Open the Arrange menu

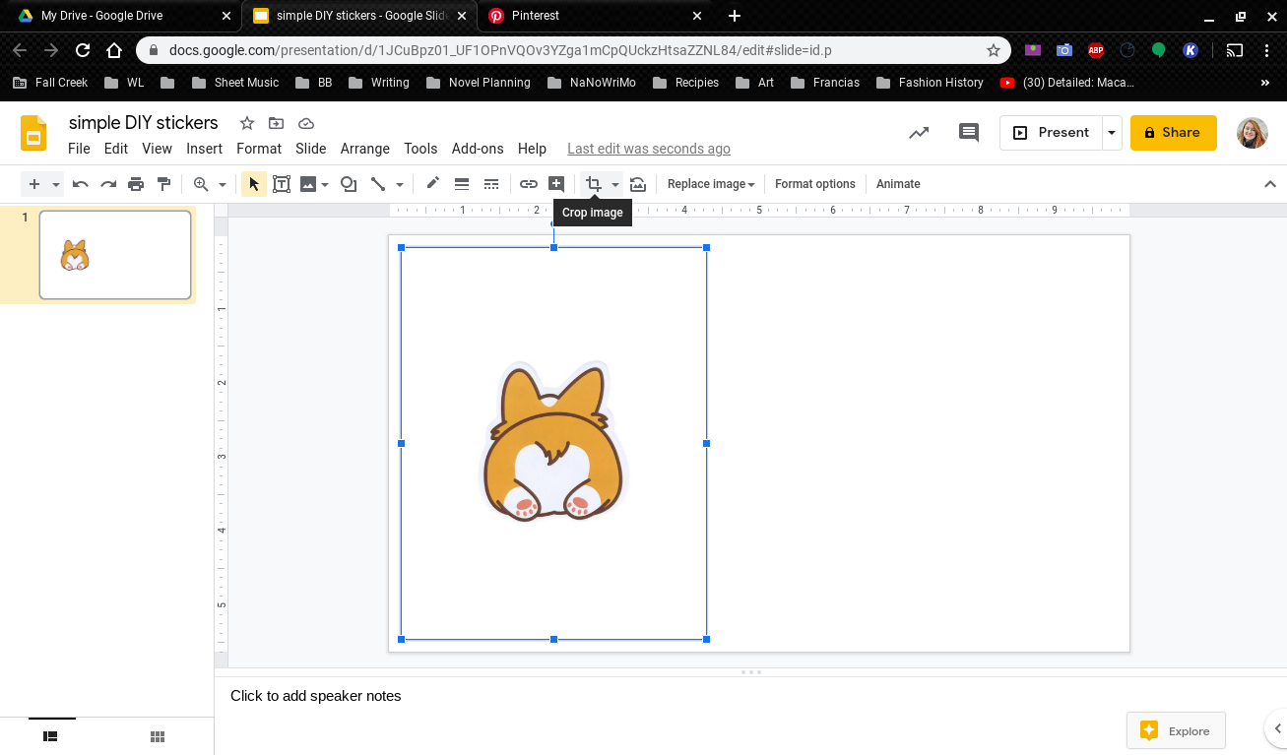365,149
